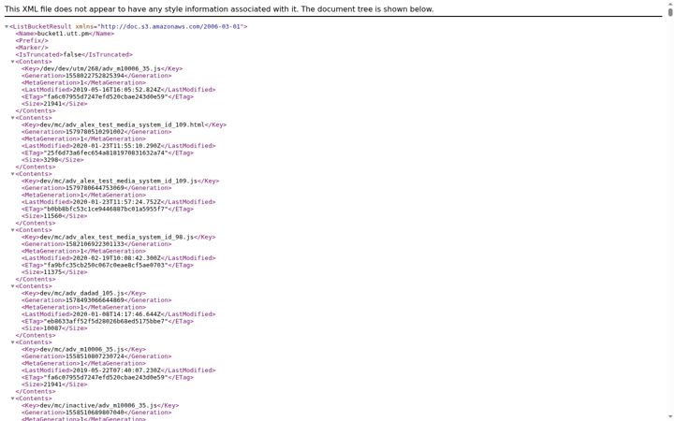The image size is (674, 421).
Task: Click the Size value 3298
Action: click(51, 160)
